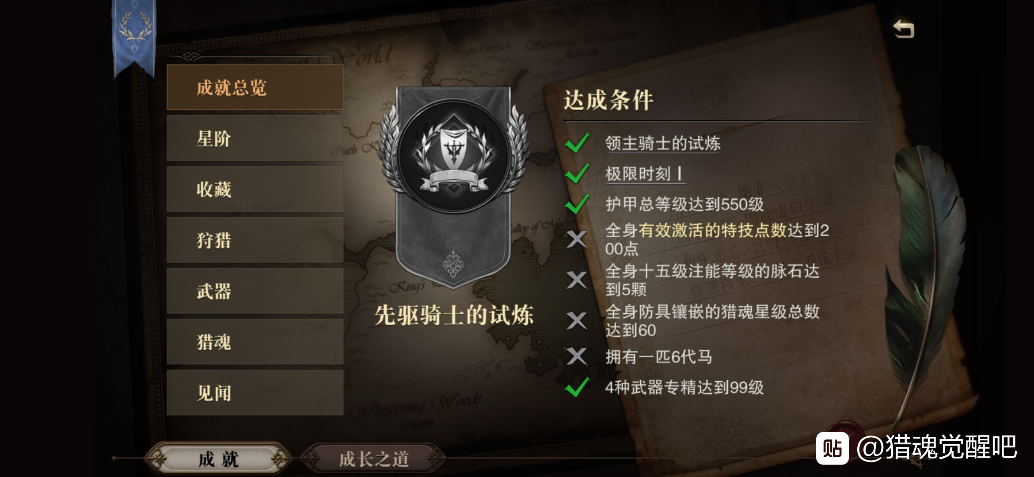Switch to the 成就 tab
This screenshot has height=477, width=1034.
218,459
